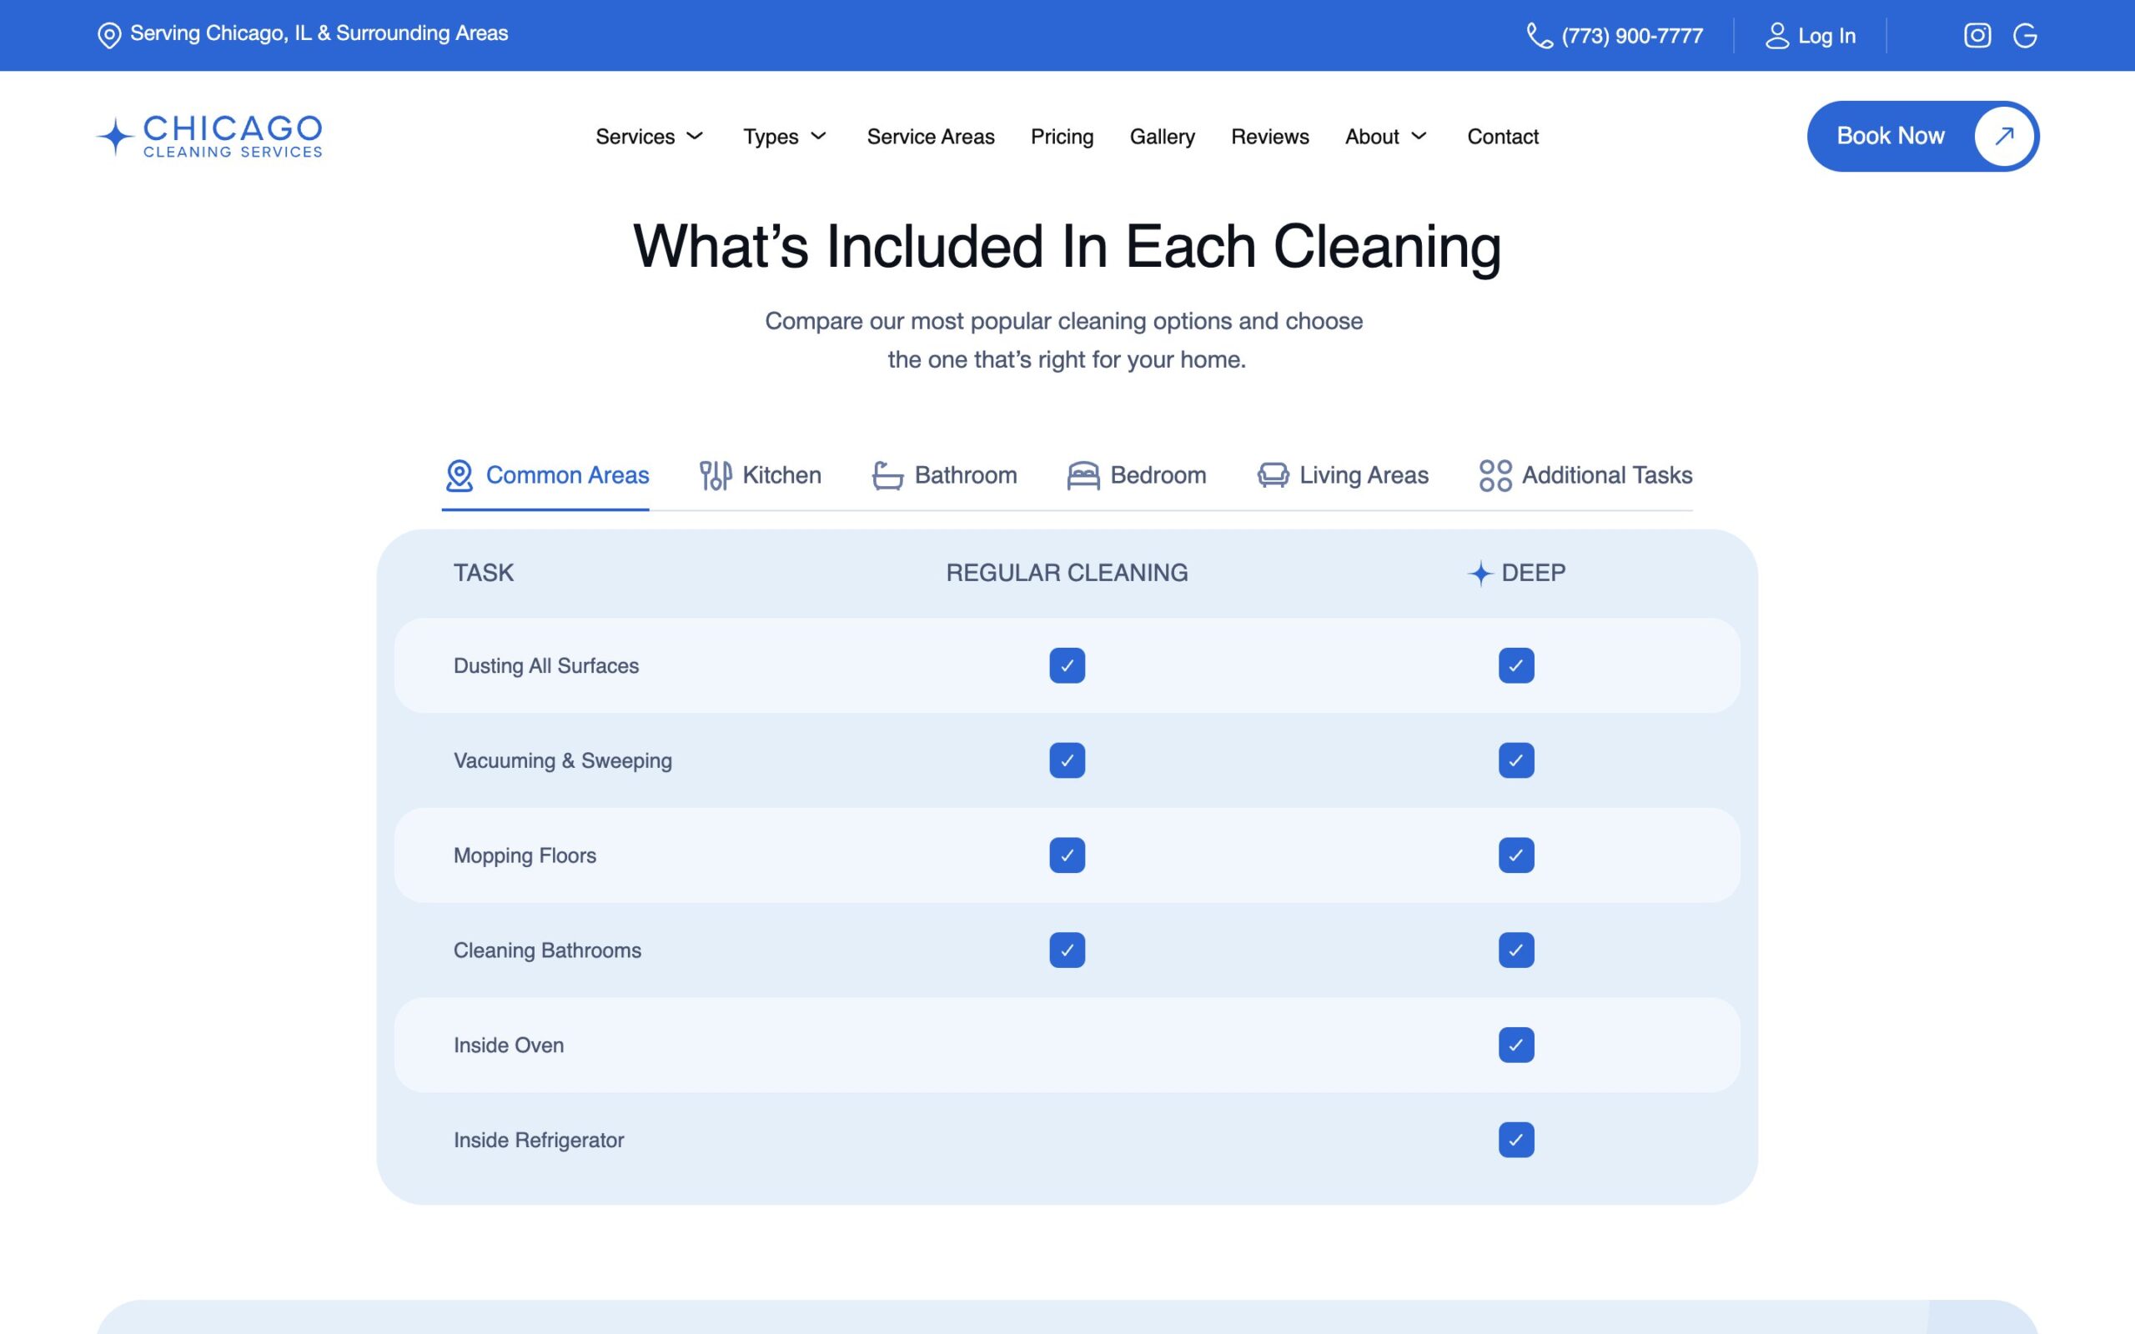Switch to the Bathroom tab

click(944, 475)
